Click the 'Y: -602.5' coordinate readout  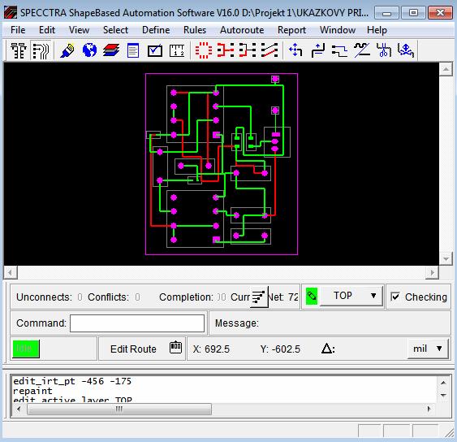[x=280, y=349]
